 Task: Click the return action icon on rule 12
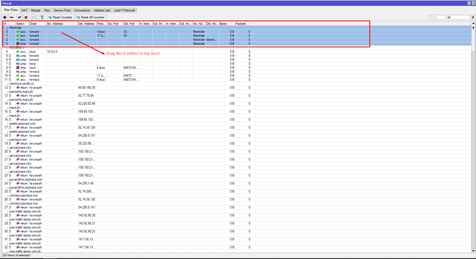(18, 88)
